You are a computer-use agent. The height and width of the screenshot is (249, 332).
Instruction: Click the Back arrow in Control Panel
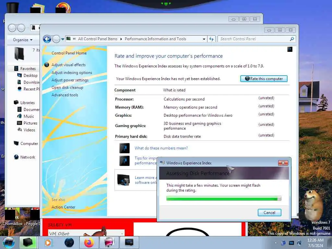tap(47, 39)
